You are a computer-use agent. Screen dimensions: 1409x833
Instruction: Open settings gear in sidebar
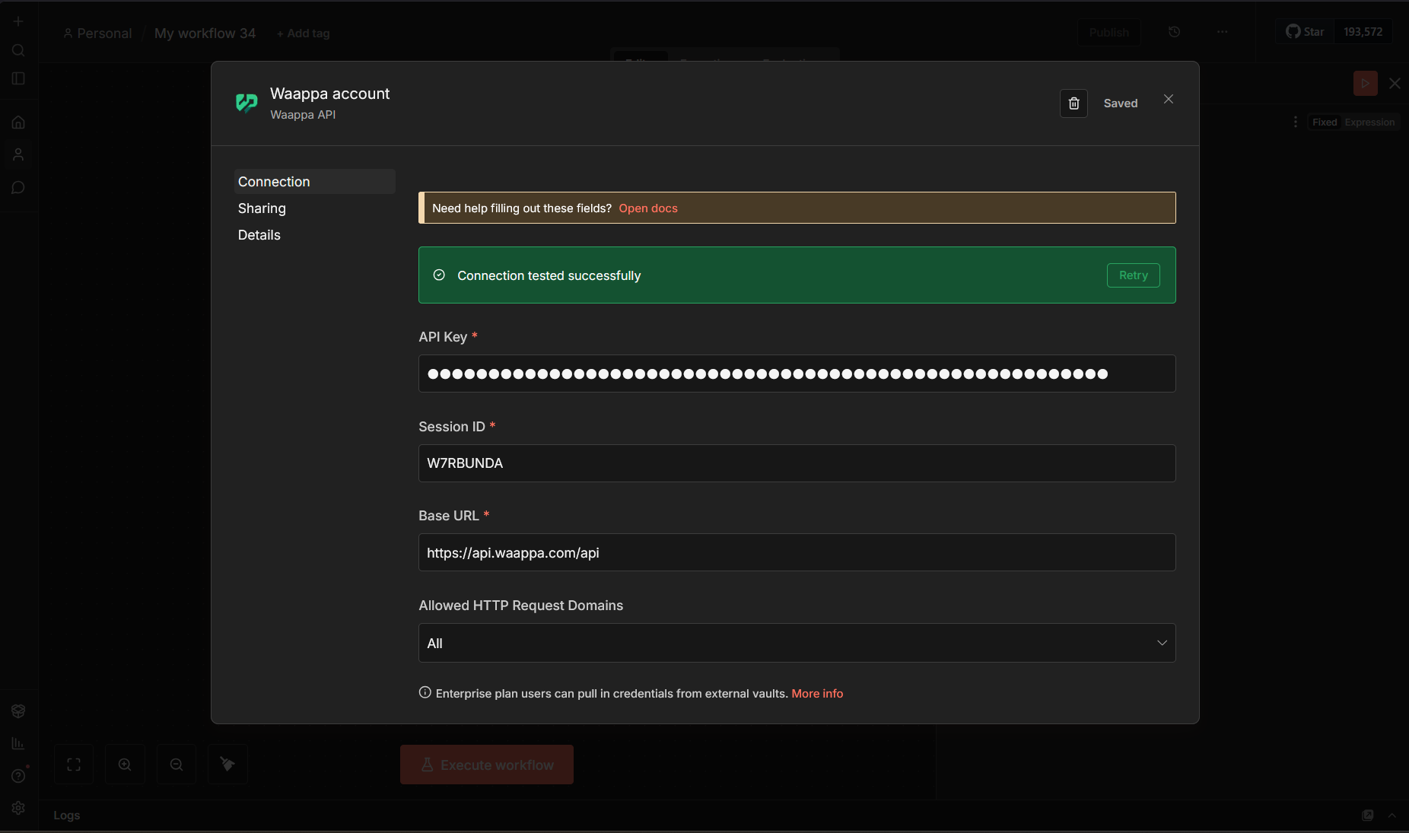click(18, 808)
